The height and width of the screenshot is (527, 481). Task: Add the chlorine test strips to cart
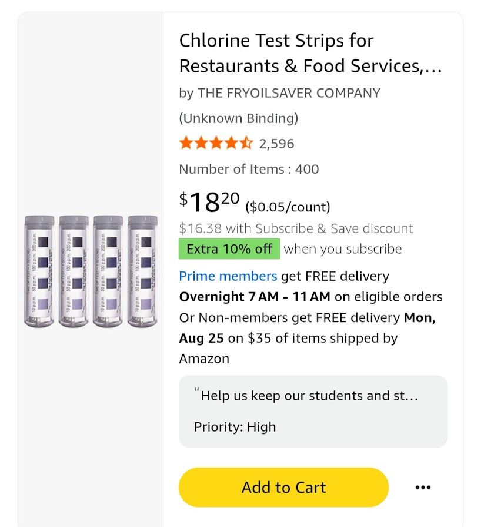tap(283, 487)
